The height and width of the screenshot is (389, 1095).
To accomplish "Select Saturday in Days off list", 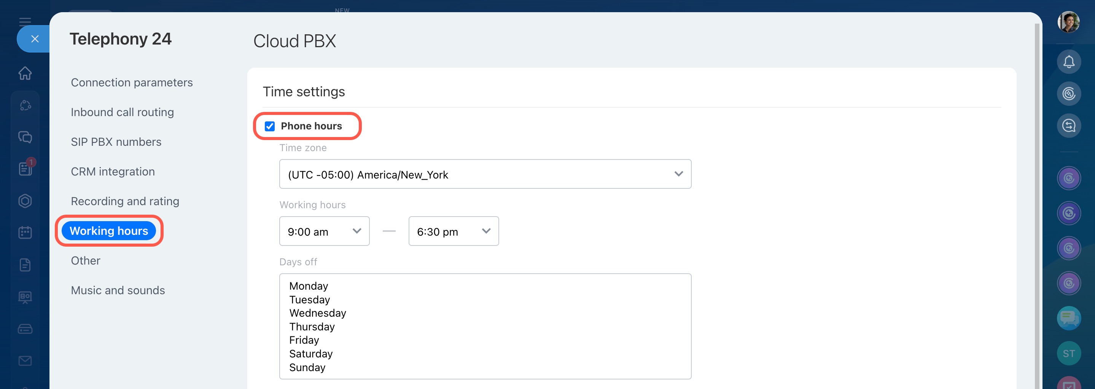I will pos(311,354).
